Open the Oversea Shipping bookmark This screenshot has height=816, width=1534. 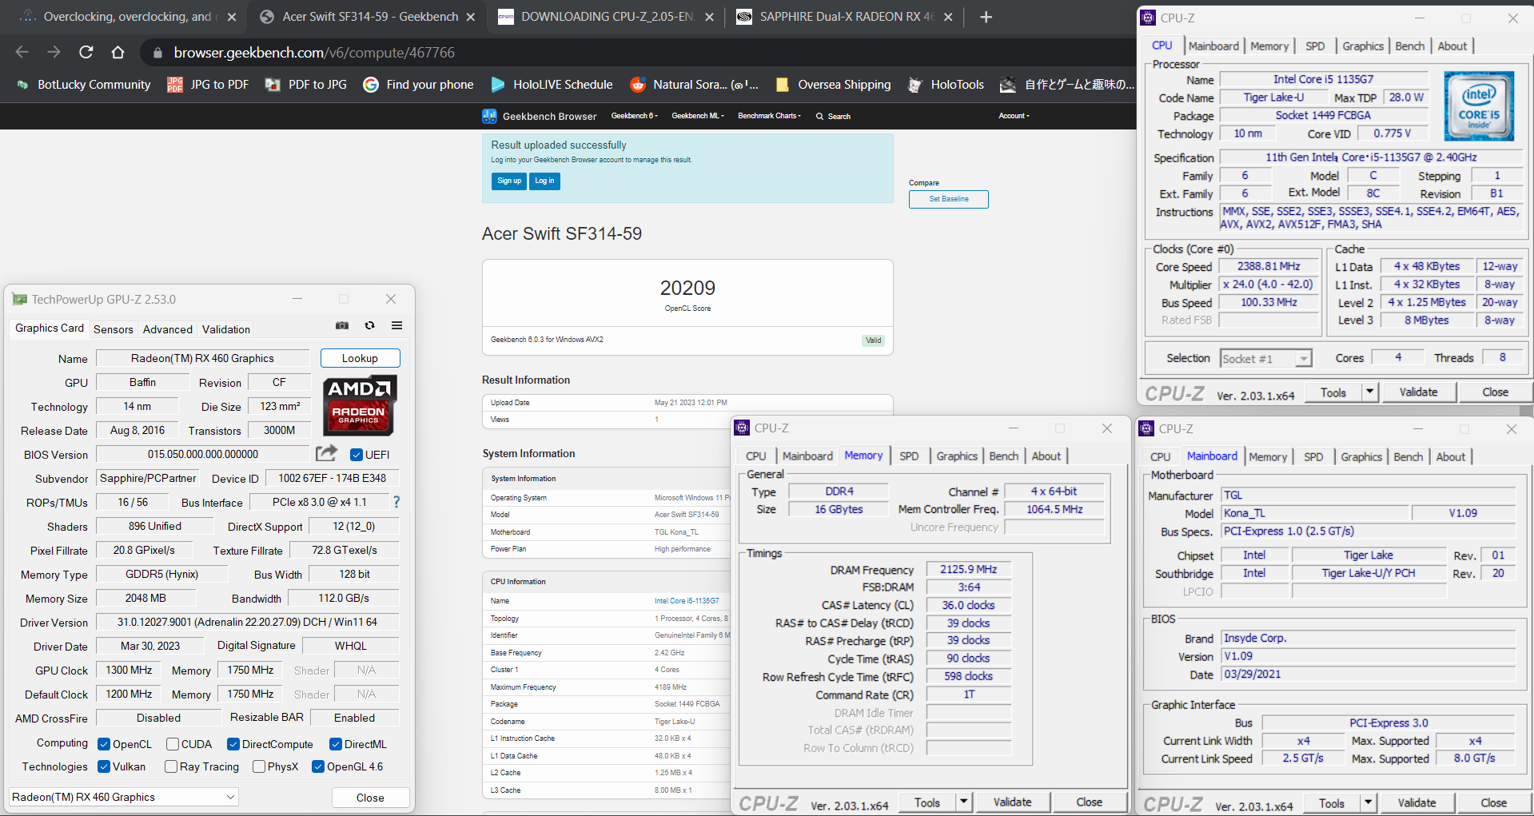coord(833,85)
